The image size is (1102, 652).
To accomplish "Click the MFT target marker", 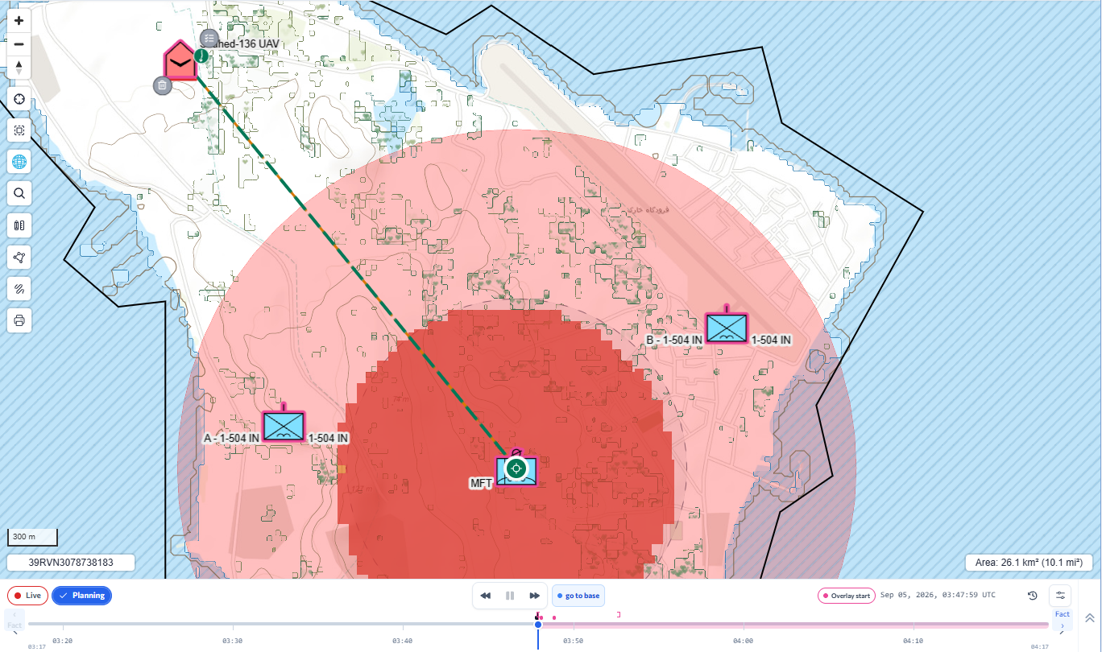I will click(x=516, y=468).
